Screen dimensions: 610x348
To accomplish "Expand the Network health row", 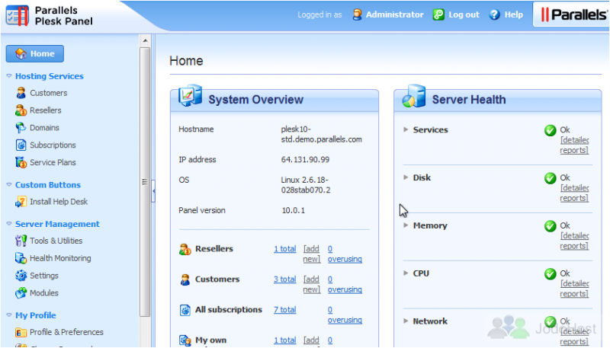I will coord(406,321).
